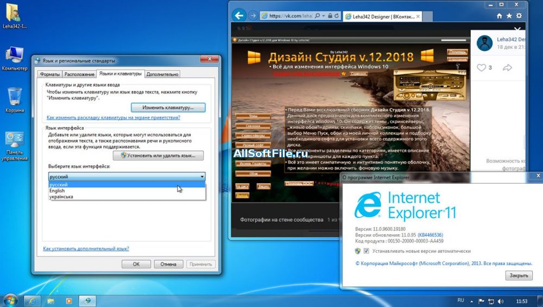The height and width of the screenshot is (307, 543).
Task: Open the IE tools gear icon
Action: coord(519,16)
